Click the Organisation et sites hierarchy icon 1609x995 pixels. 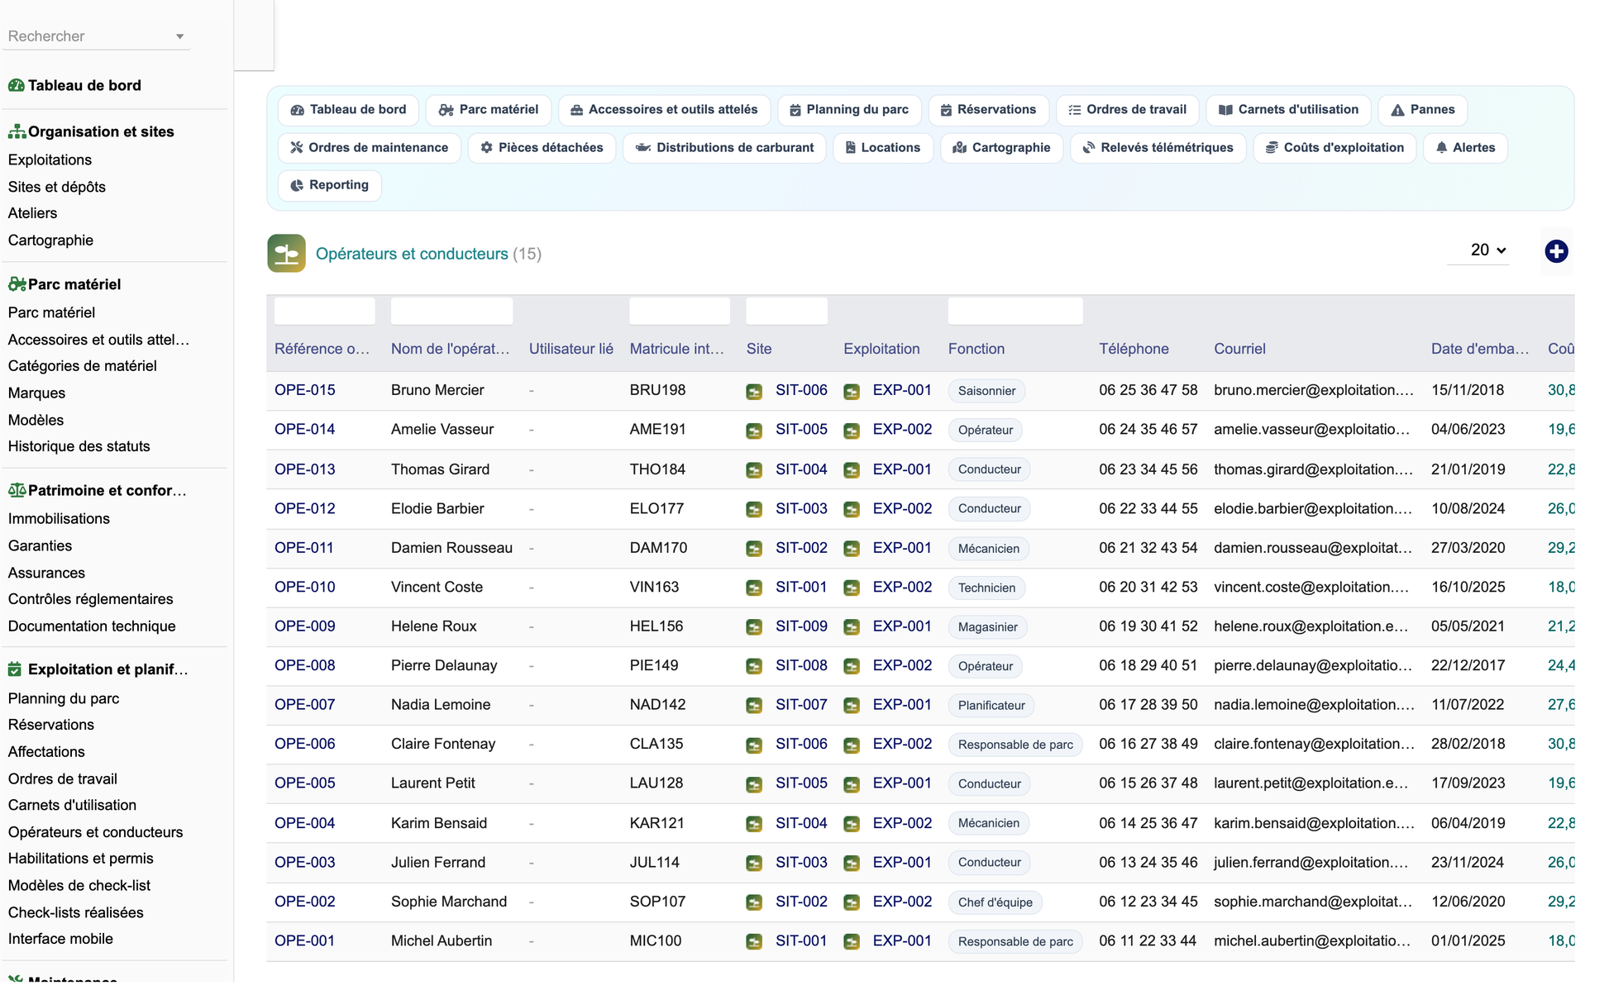tap(17, 131)
